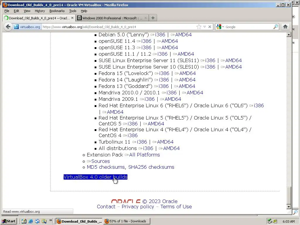Select the Download_Old_Builds taskbar button
This screenshot has height=225, width=300.
(x=79, y=221)
